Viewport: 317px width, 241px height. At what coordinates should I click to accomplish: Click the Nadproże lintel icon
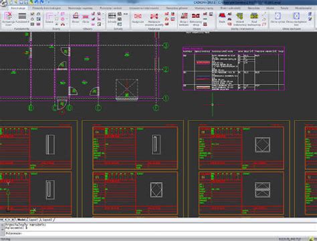tap(138, 18)
